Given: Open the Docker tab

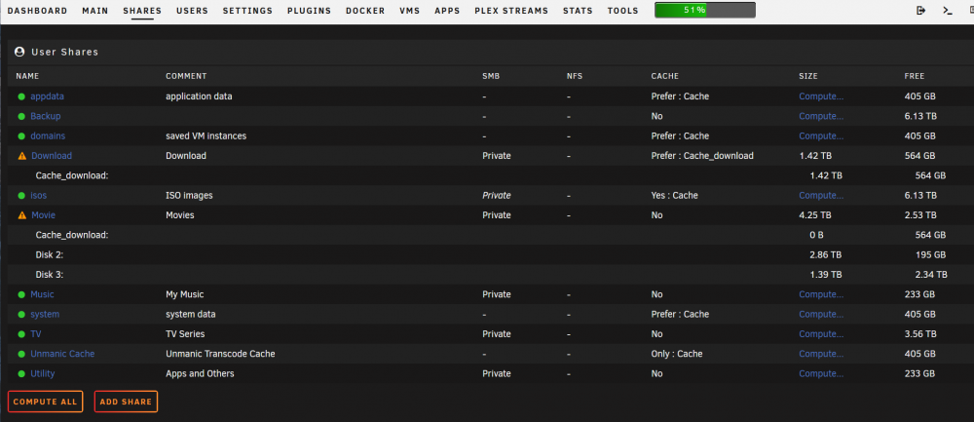Looking at the screenshot, I should tap(365, 11).
